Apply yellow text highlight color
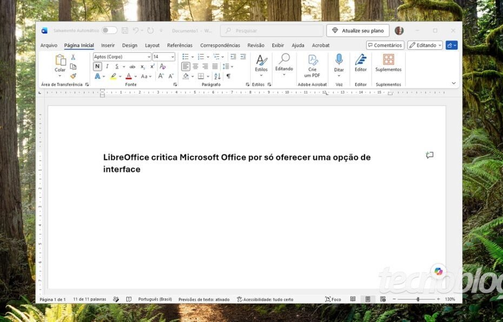 click(113, 76)
